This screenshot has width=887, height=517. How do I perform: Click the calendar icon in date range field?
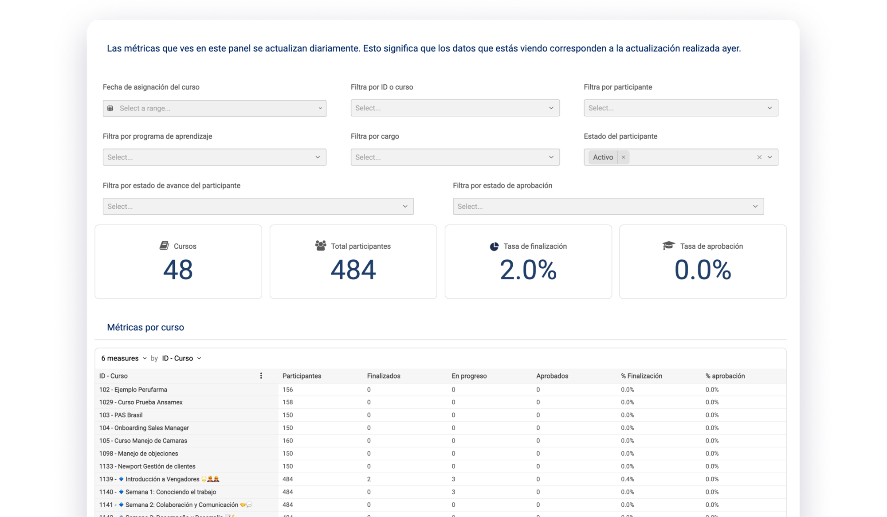pyautogui.click(x=110, y=108)
